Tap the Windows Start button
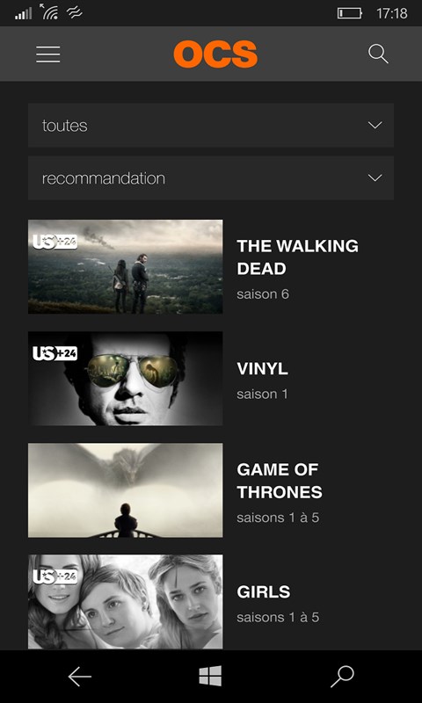Viewport: 422px width, 703px height. 210,676
